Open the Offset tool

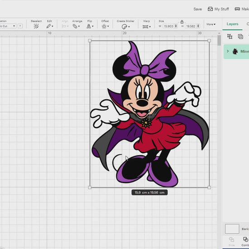point(104,26)
